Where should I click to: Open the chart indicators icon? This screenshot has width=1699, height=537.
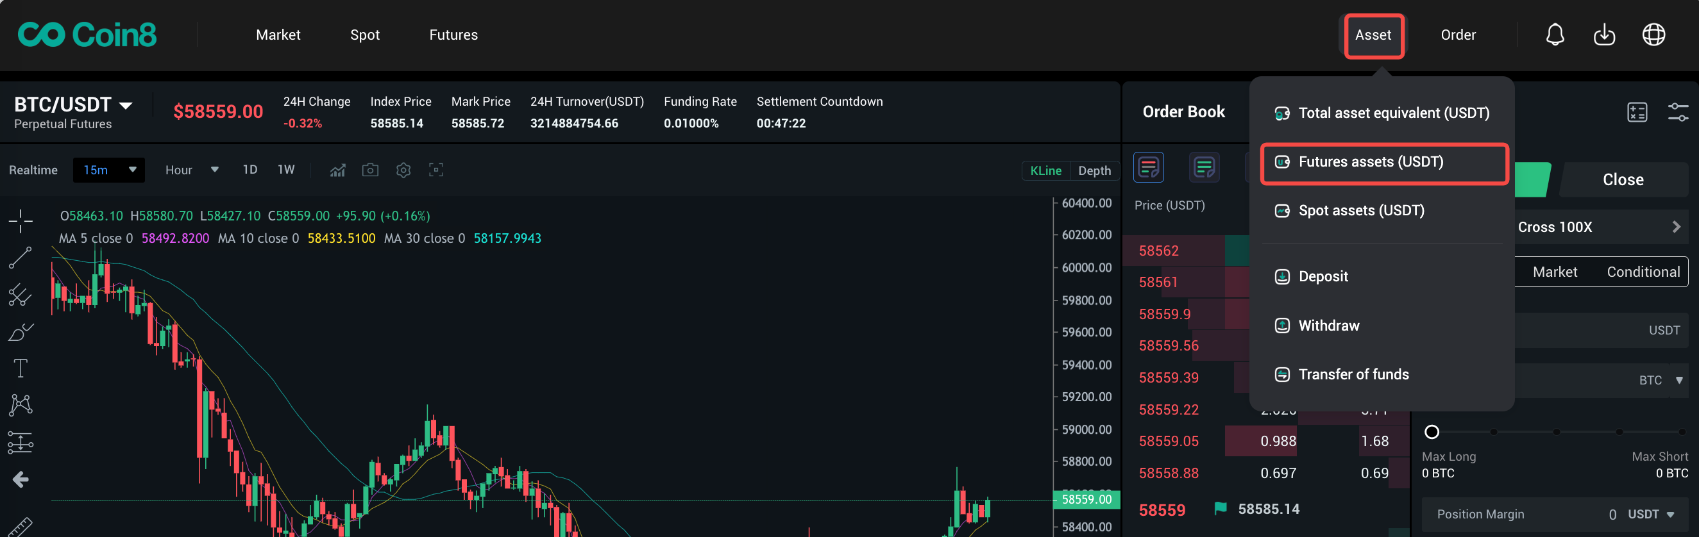[x=338, y=170]
